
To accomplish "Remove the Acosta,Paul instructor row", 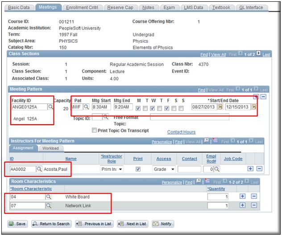I will tap(259, 169).
